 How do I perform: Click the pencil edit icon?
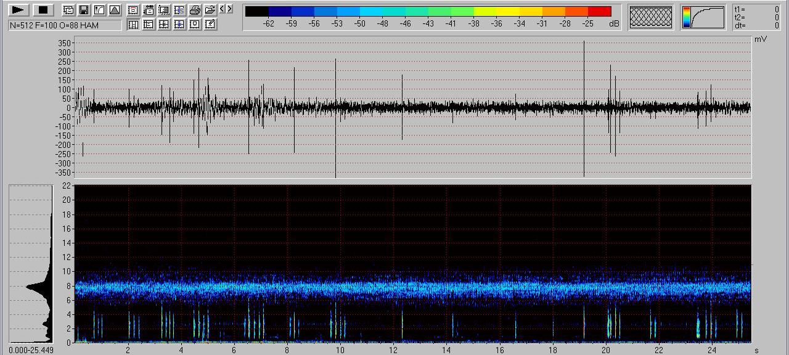point(210,24)
